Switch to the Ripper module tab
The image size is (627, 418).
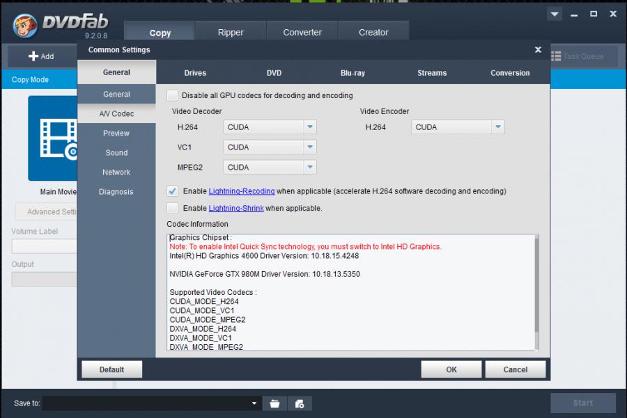click(231, 32)
